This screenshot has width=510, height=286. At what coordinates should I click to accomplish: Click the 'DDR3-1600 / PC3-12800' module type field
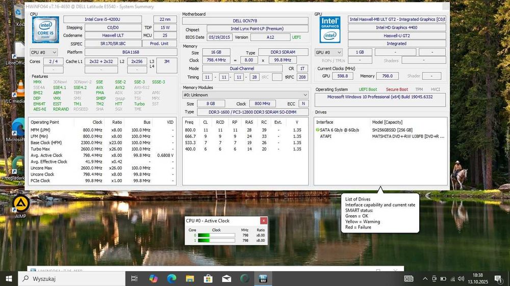253,112
